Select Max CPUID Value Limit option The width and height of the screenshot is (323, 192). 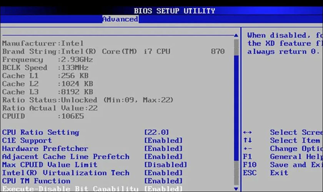(x=50, y=165)
